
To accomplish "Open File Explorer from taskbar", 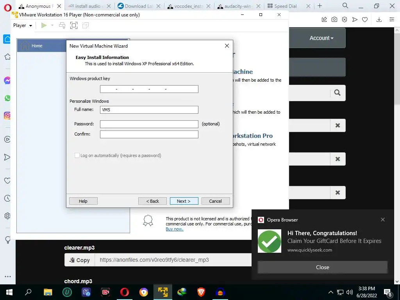I will [48, 292].
